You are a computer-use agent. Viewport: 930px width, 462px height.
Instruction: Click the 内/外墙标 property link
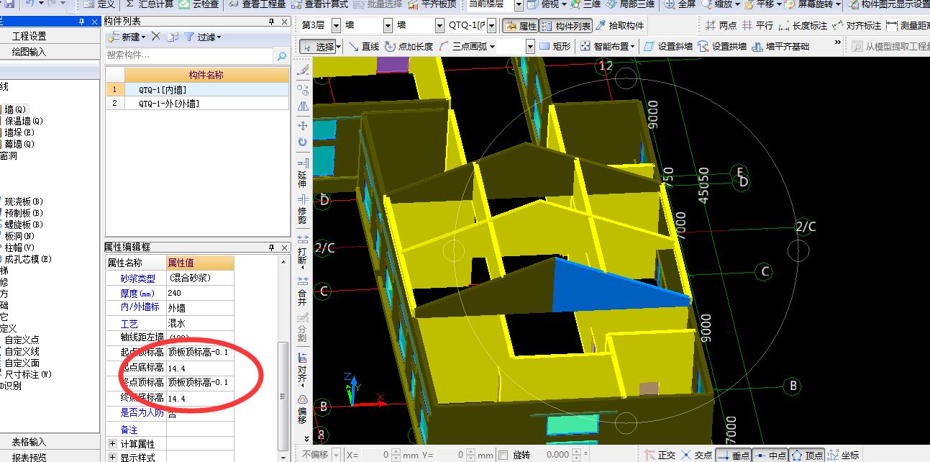pos(140,307)
